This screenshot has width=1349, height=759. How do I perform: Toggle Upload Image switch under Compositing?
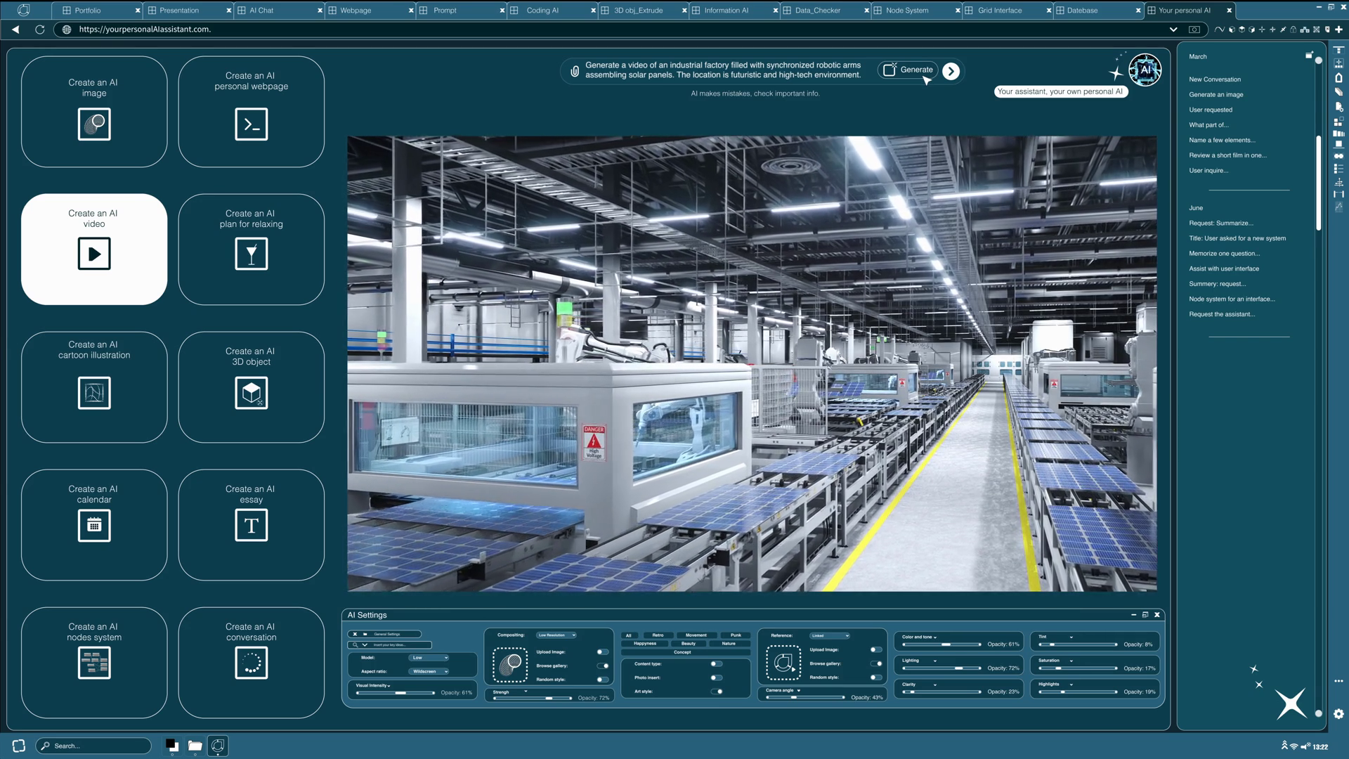point(602,651)
